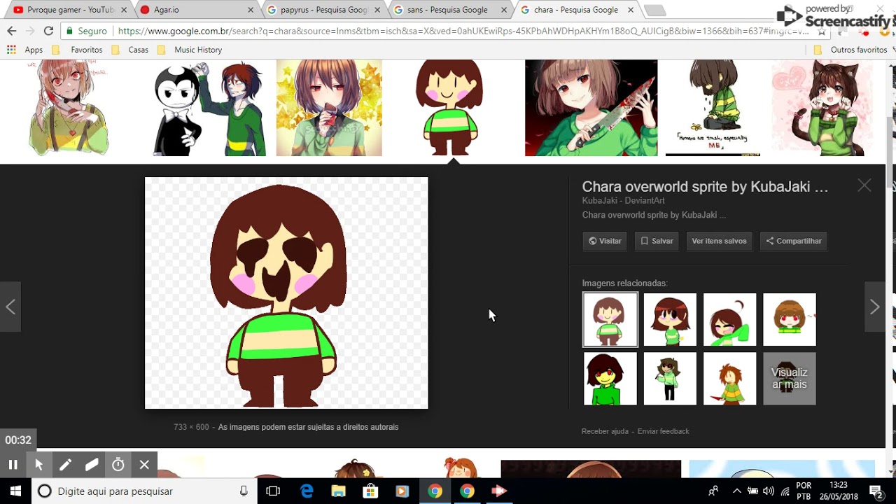Open the active Chrome taskbar icon

click(x=435, y=491)
